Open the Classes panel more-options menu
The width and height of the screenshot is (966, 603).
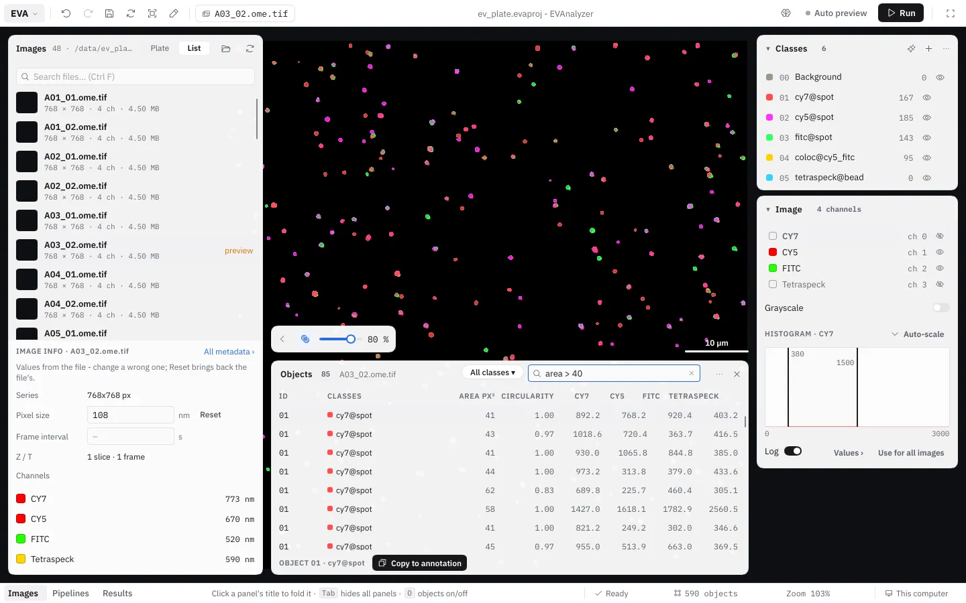[946, 48]
